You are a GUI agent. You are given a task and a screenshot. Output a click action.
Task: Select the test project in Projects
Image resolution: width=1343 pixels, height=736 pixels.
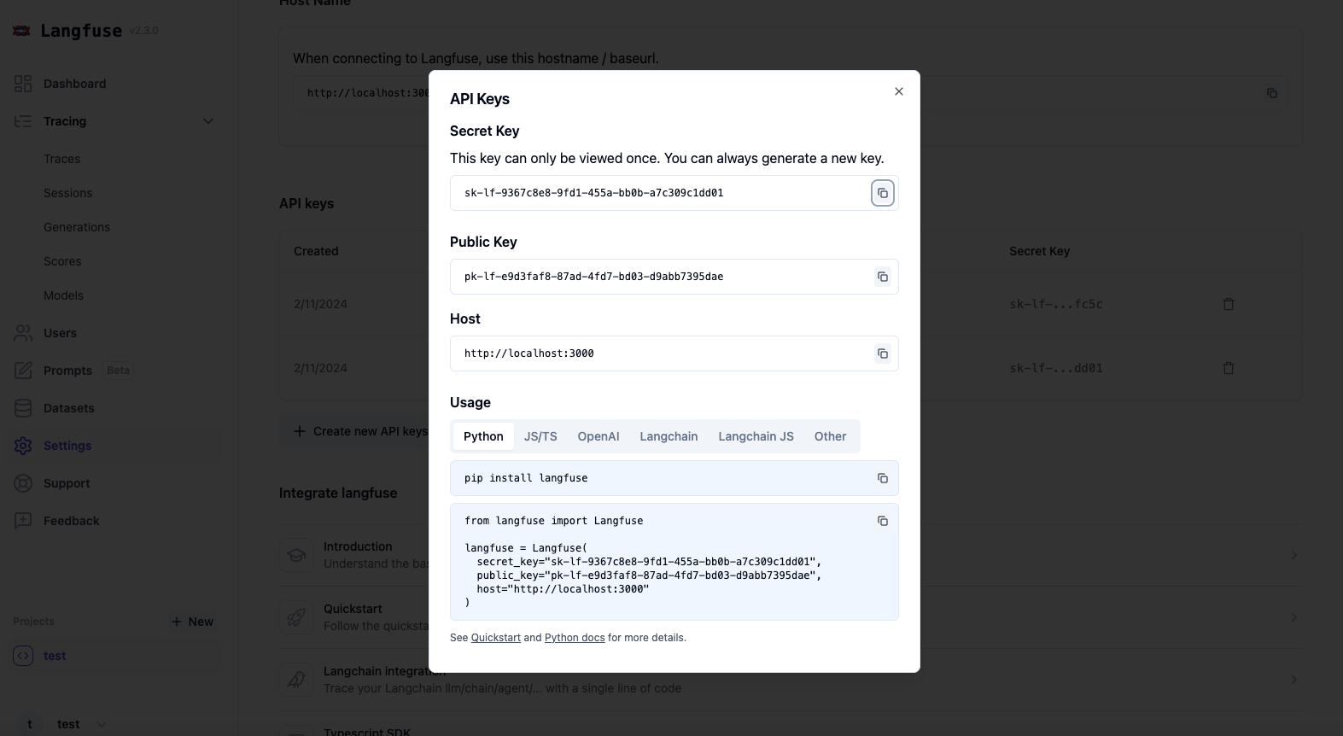click(118, 656)
